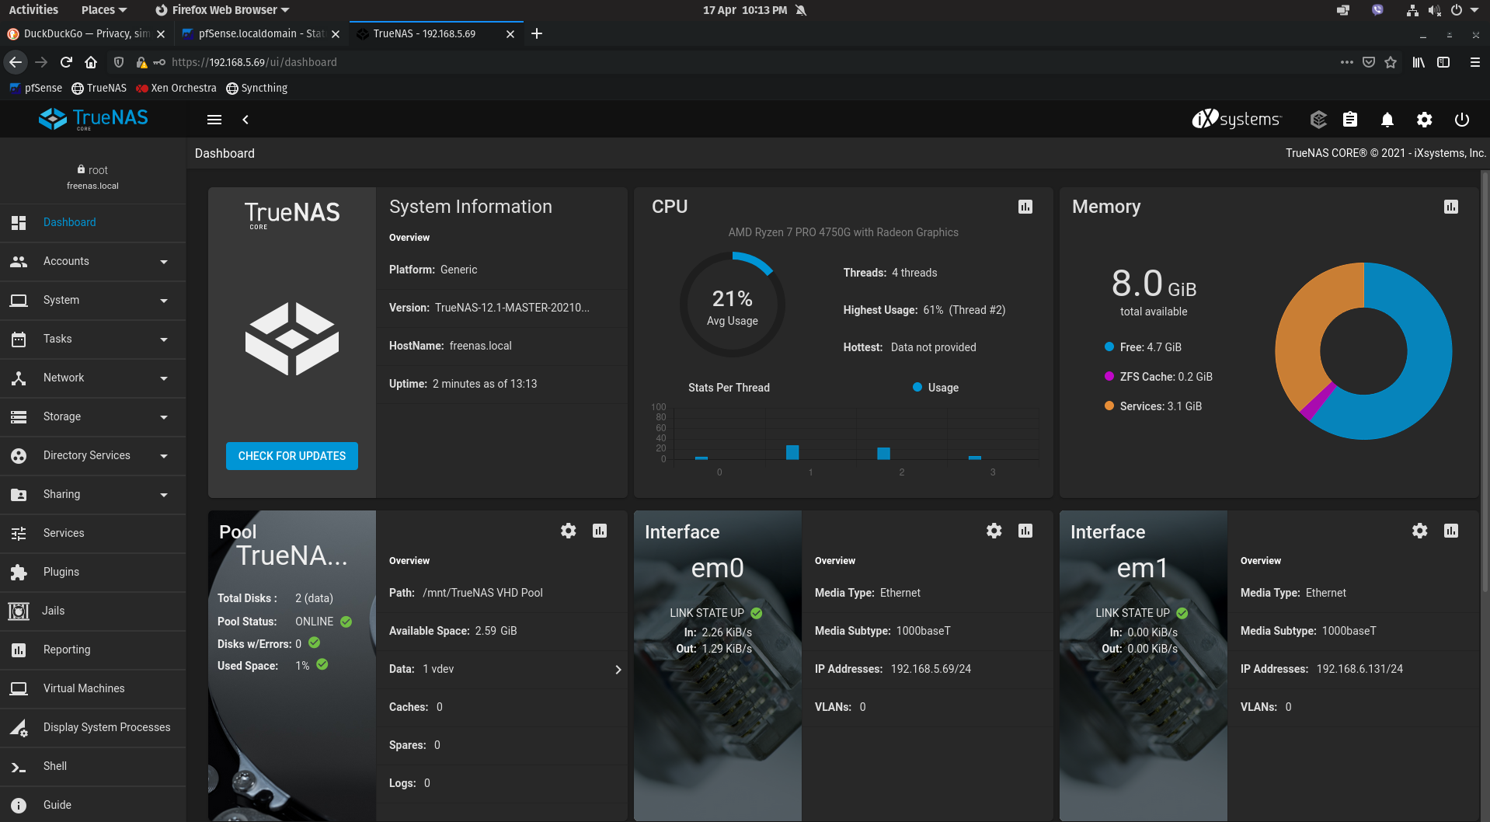Expand Data vdev row chevron

(x=618, y=670)
